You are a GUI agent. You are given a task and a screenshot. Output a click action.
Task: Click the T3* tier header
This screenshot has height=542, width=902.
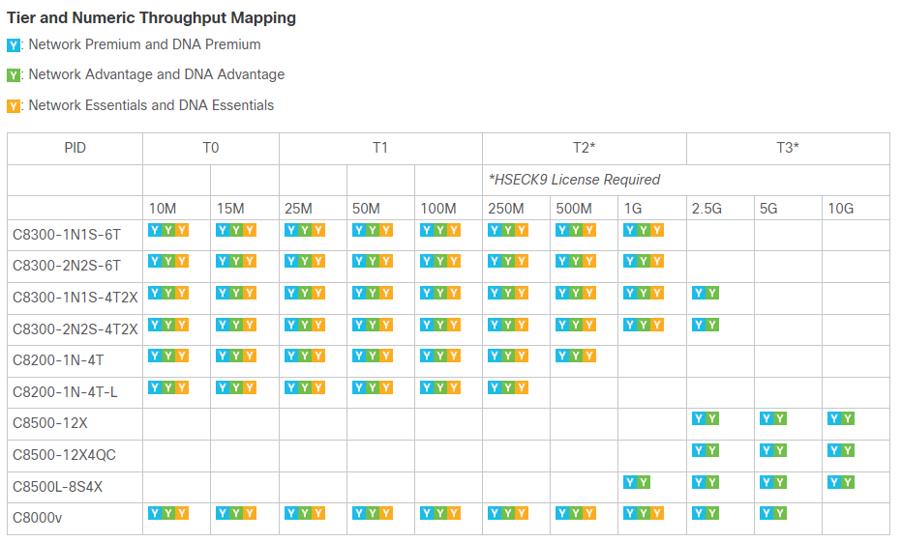(788, 148)
